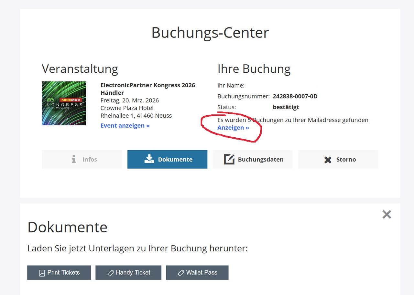Click the booking number 242838-0007-0D

295,96
